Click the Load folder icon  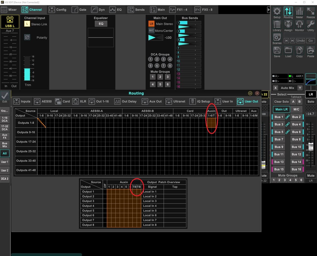[288, 50]
